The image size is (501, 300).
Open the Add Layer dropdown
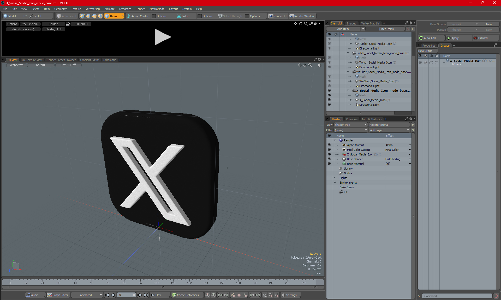[x=389, y=130]
